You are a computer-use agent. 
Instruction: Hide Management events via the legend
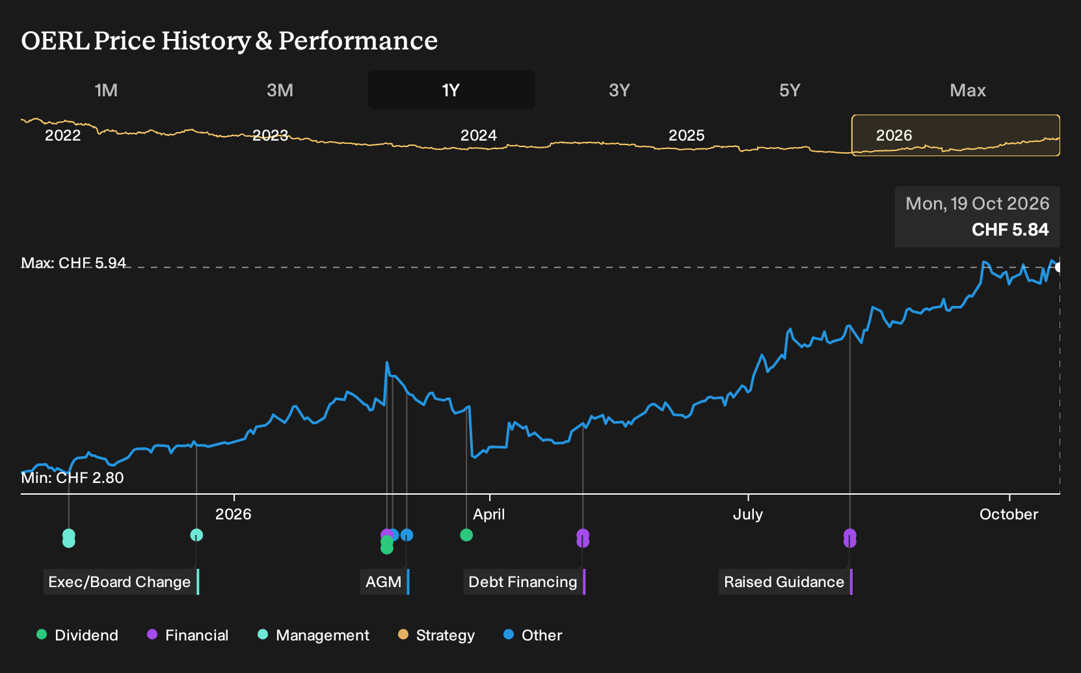tap(314, 635)
